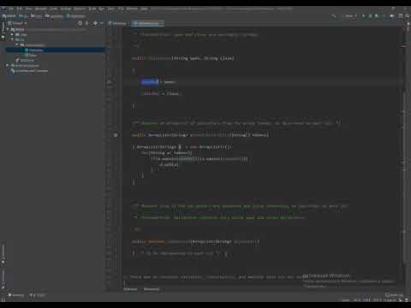411x308 pixels.
Task: Collapse the project root node
Action: point(8,29)
